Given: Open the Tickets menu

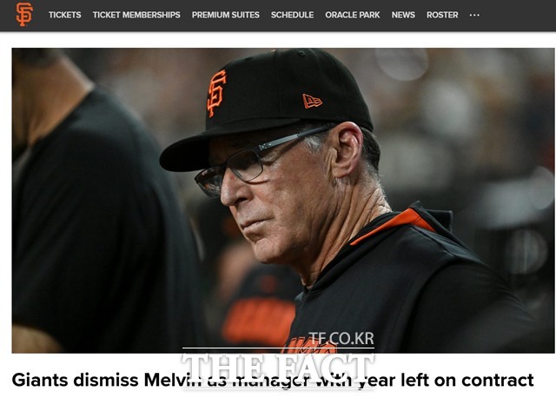Looking at the screenshot, I should pos(65,15).
